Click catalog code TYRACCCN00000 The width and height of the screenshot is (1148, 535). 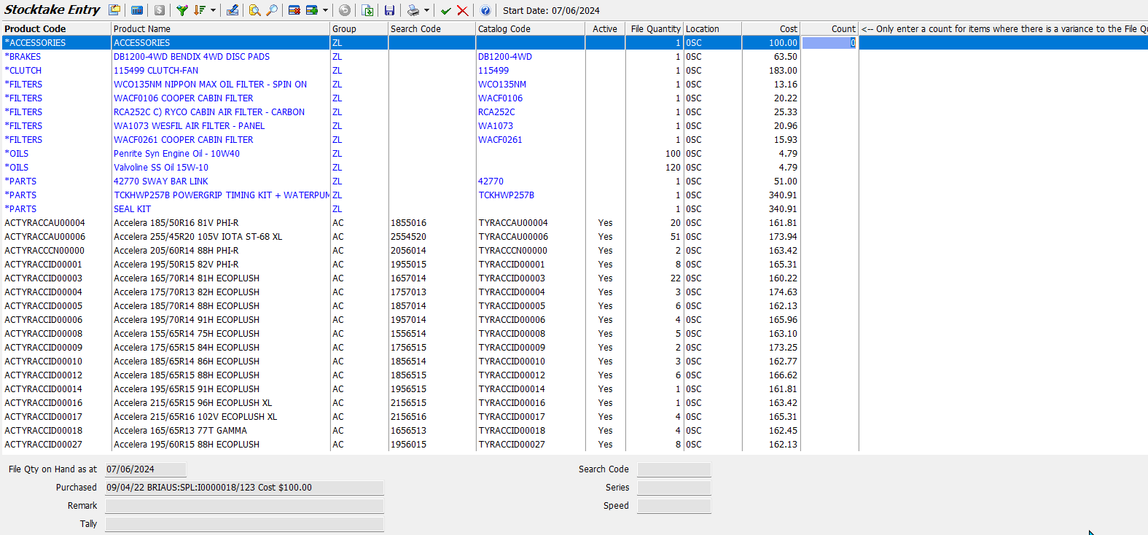[513, 251]
